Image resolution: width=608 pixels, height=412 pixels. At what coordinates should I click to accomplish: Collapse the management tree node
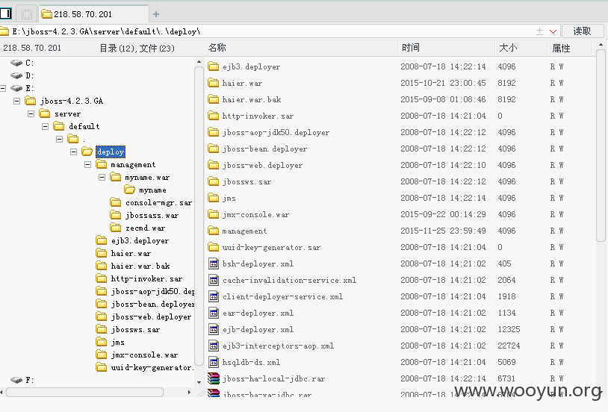tap(87, 164)
